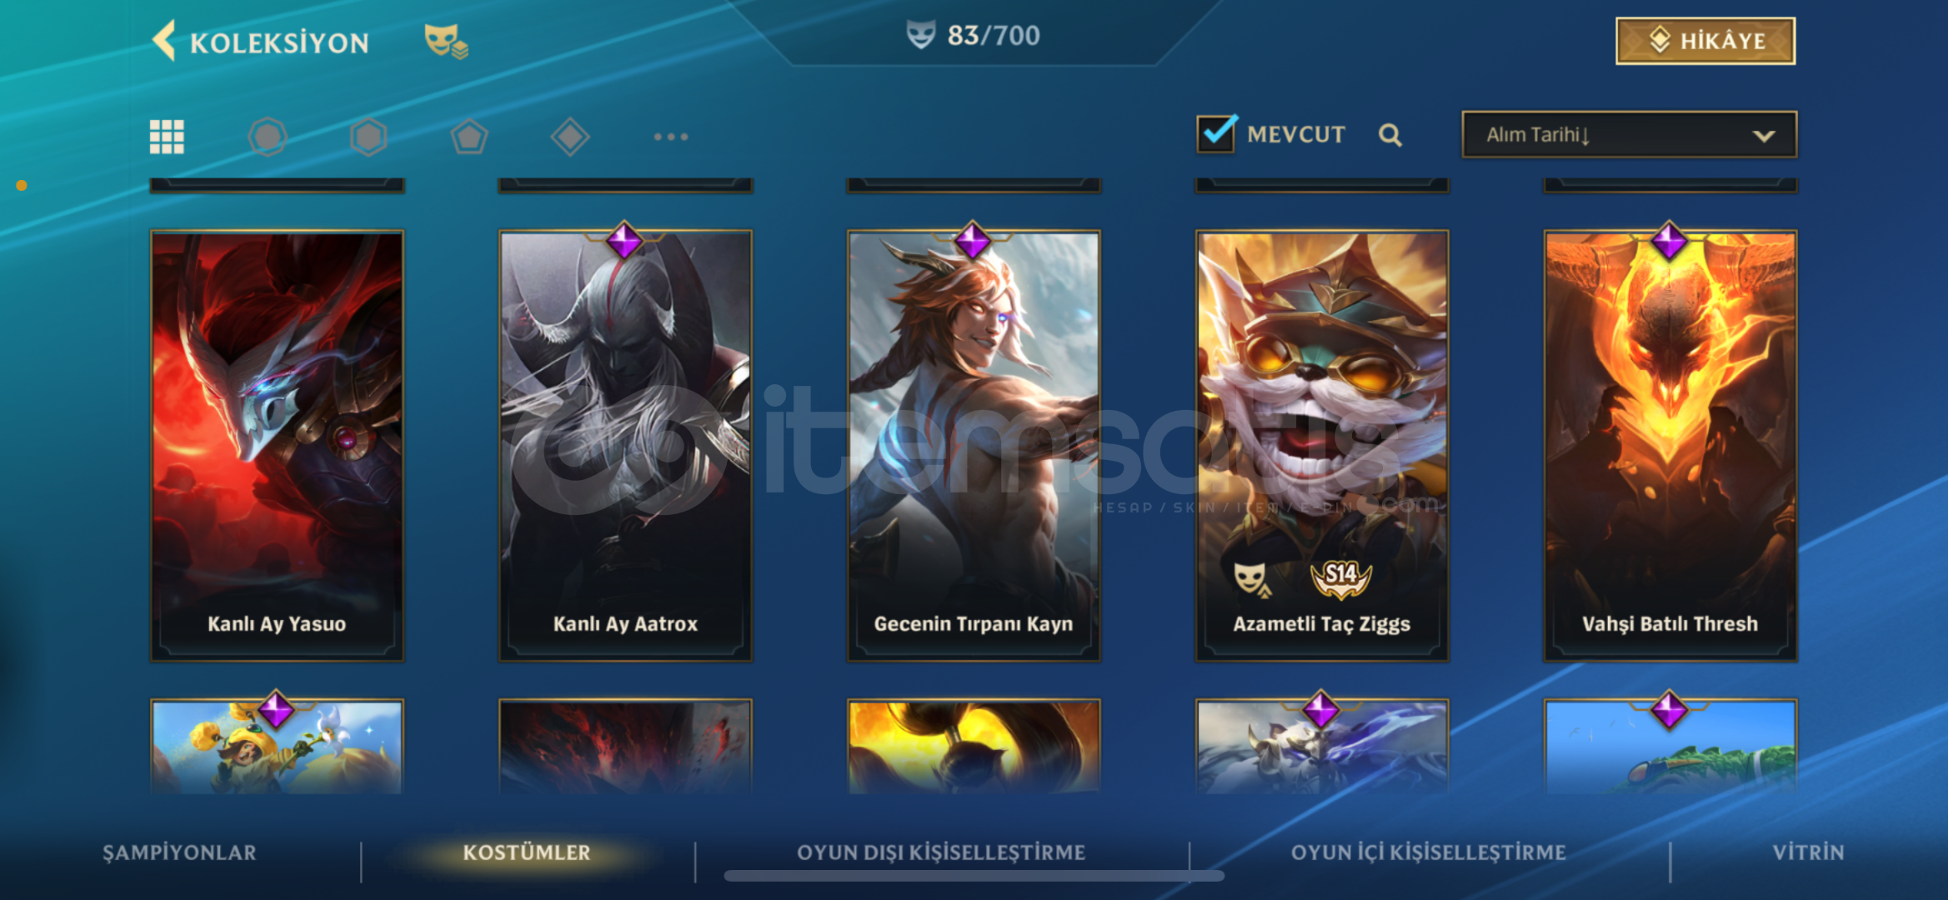This screenshot has width=1948, height=900.
Task: Switch to OYUN DIŞI KİŞİSELLEŞTİRME tab
Action: (941, 852)
